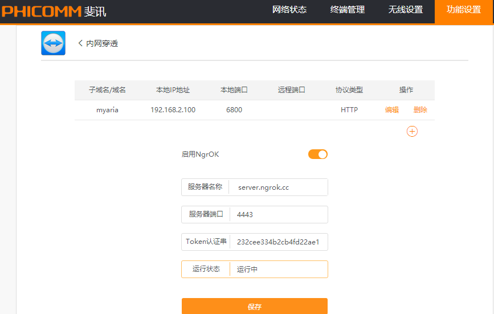Go back using the arrow beside 内网穿透
The width and height of the screenshot is (494, 314).
(x=80, y=43)
